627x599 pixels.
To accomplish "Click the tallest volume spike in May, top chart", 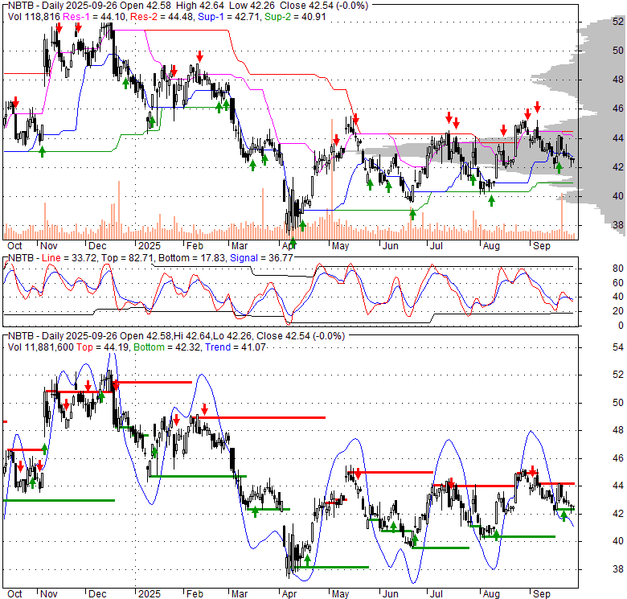I will (x=331, y=179).
